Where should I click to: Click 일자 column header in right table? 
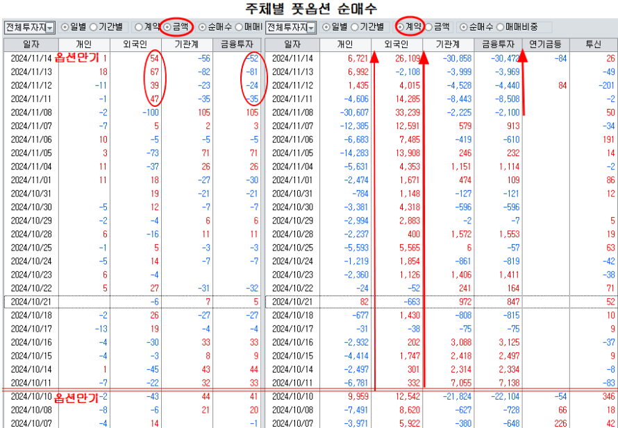(x=292, y=45)
